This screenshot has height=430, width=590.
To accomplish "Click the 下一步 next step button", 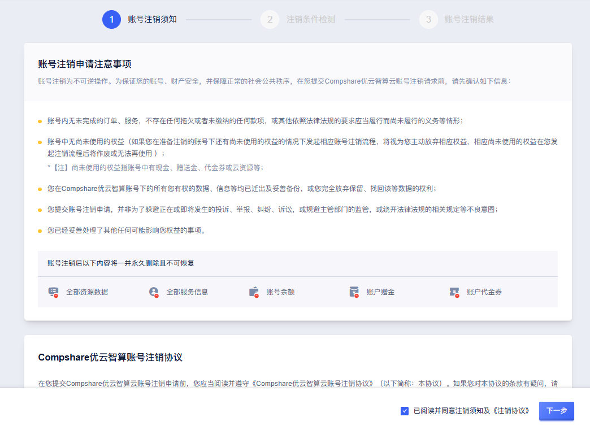I will 556,411.
